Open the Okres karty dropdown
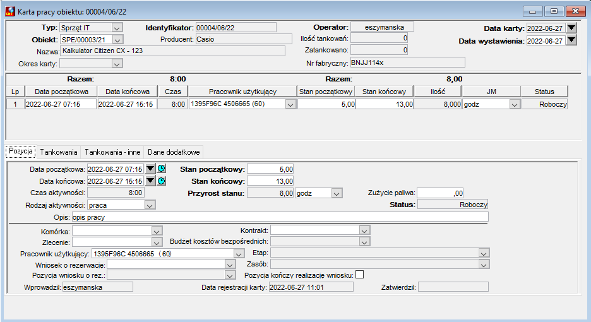The height and width of the screenshot is (322, 591). tap(117, 64)
